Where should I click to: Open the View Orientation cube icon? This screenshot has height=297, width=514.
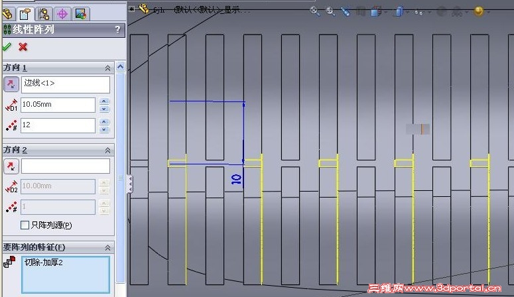click(375, 12)
